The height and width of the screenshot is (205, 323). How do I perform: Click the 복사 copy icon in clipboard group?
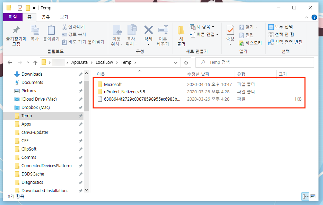point(35,30)
